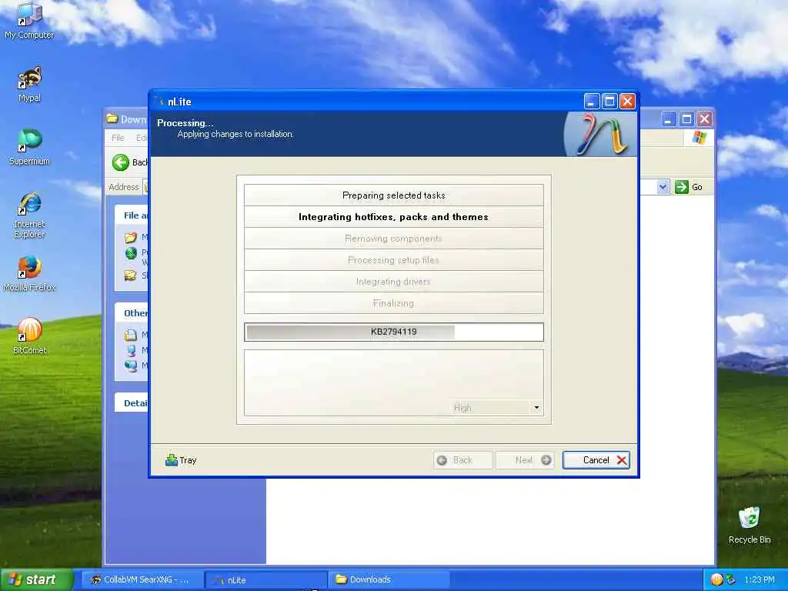Minimize the nLite window
The image size is (788, 591).
592,102
